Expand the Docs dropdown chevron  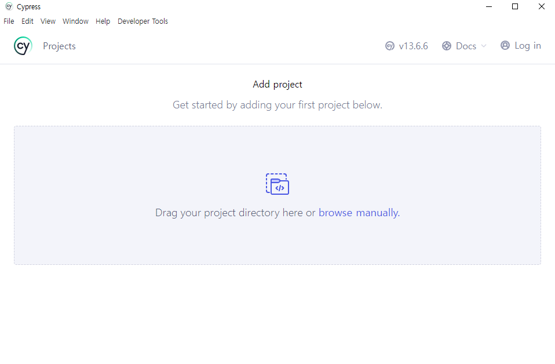coord(484,46)
